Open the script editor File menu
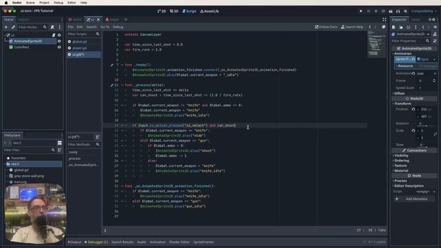441x248 pixels. 70,27
